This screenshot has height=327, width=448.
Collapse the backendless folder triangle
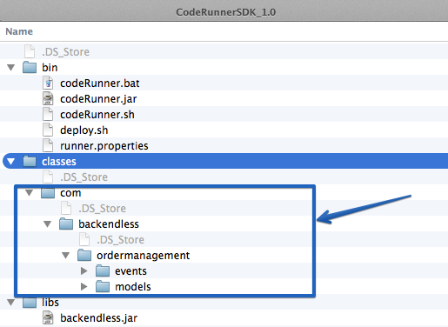[48, 224]
